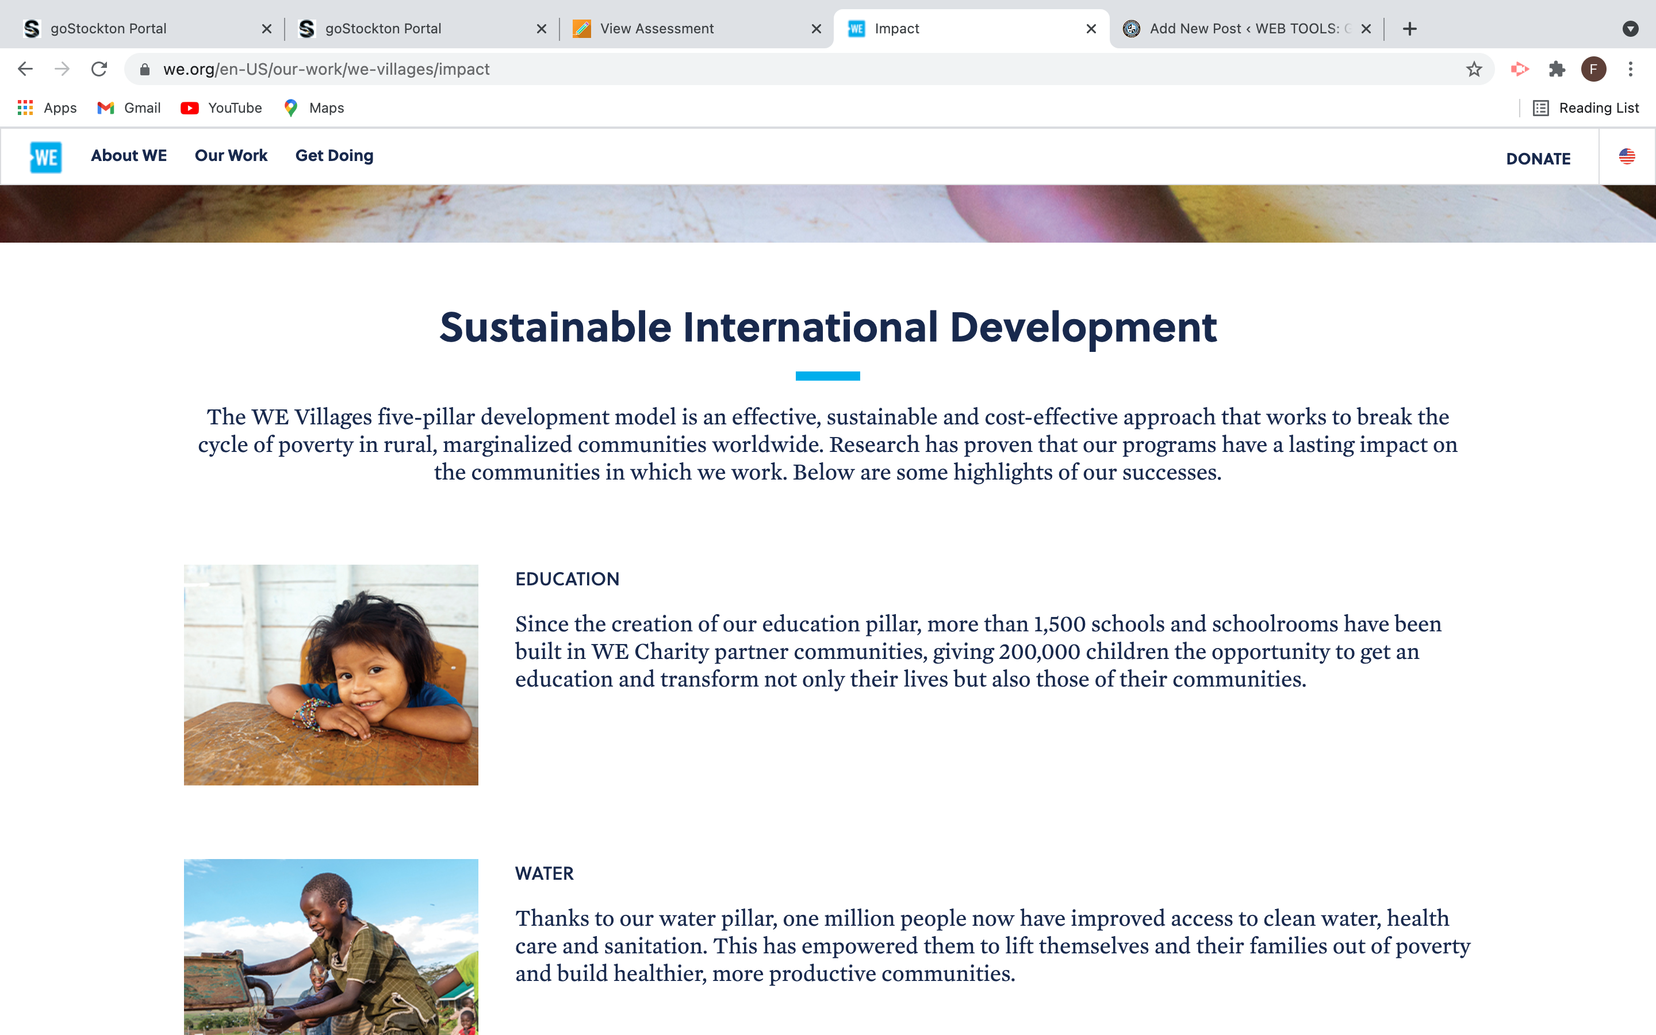Click the EDUCATION heading

click(x=568, y=579)
